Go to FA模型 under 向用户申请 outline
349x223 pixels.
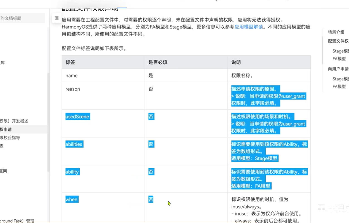tap(339, 87)
